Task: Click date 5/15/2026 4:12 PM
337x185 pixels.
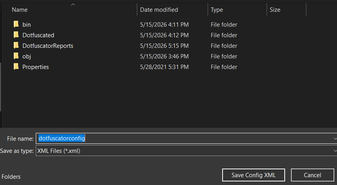Action: 164,35
